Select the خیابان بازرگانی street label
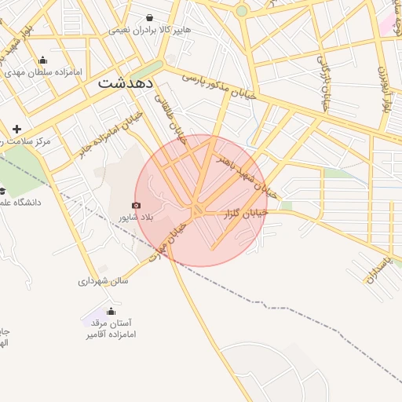 coord(323,84)
